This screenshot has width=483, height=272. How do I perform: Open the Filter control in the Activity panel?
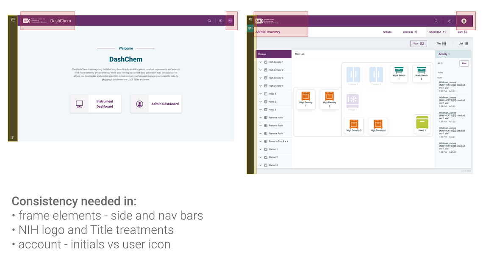[x=464, y=63]
